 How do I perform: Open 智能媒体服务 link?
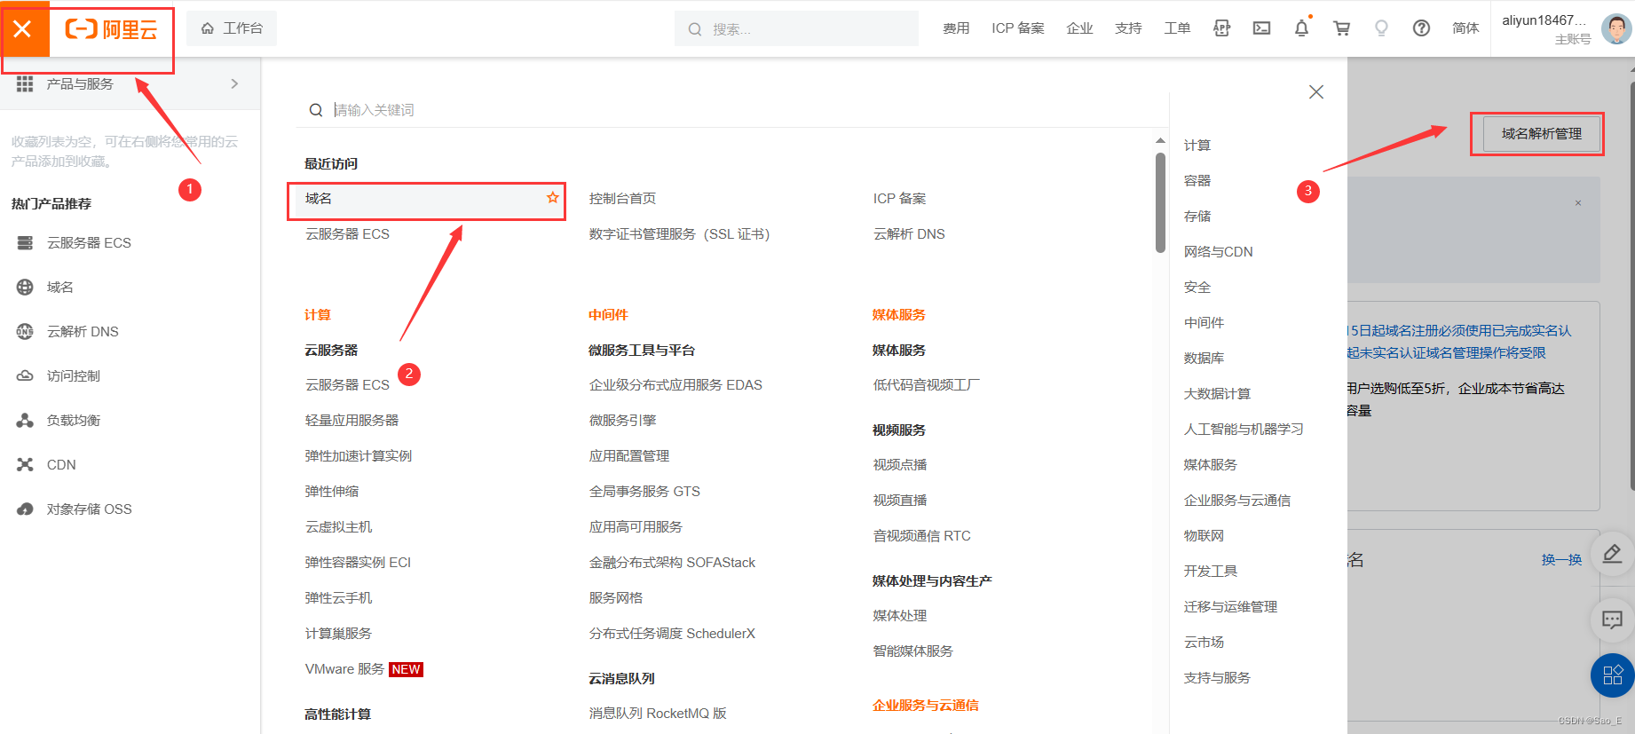913,651
